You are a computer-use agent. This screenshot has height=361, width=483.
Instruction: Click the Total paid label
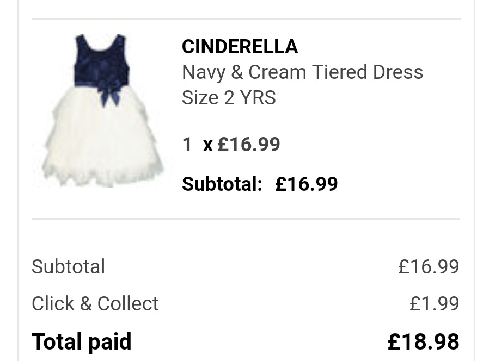tap(81, 342)
